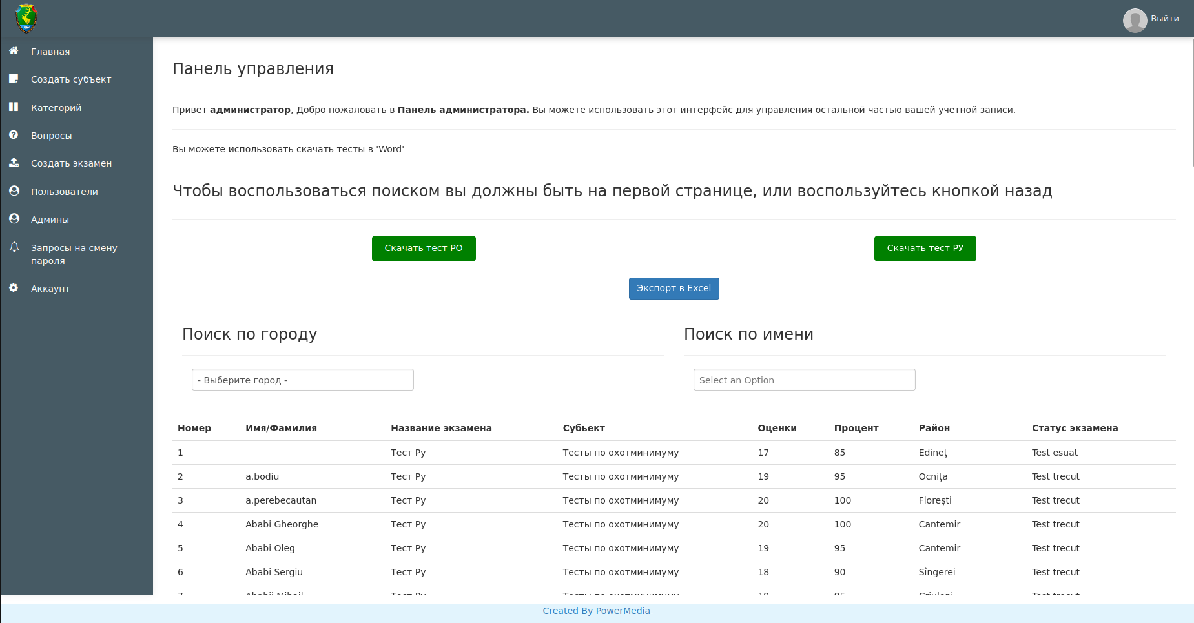Click the user avatar in the top bar

point(1135,20)
